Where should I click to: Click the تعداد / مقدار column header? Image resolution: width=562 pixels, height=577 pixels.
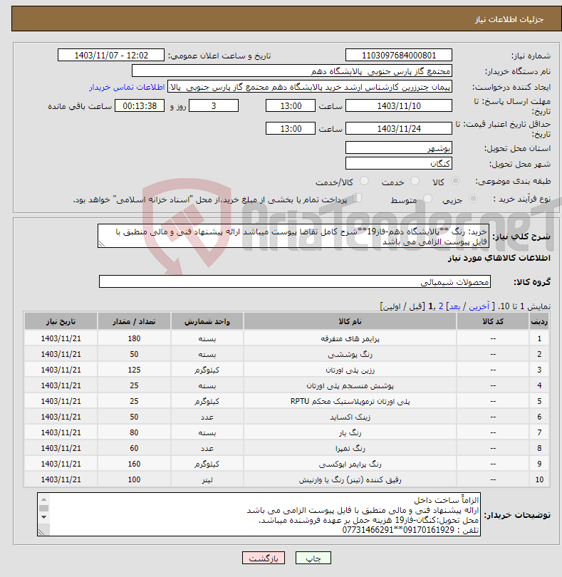134,321
